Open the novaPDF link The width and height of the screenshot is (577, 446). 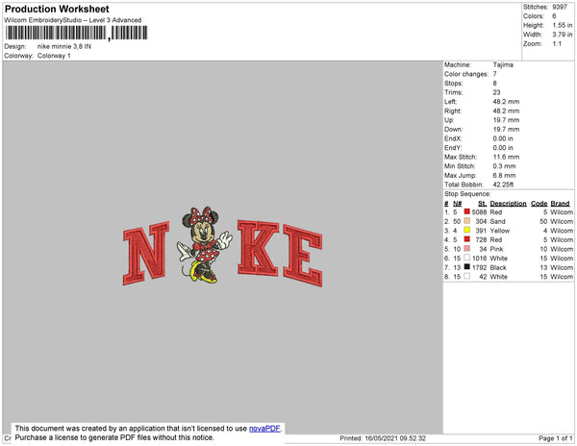(264, 429)
